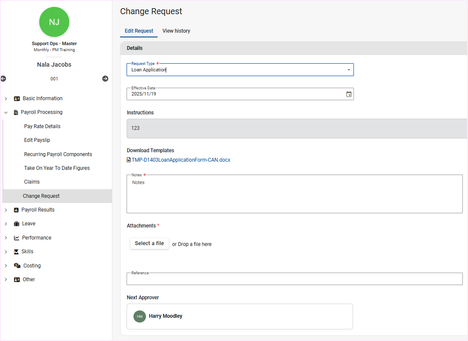Select the Edit Request tab
This screenshot has width=468, height=341.
139,31
